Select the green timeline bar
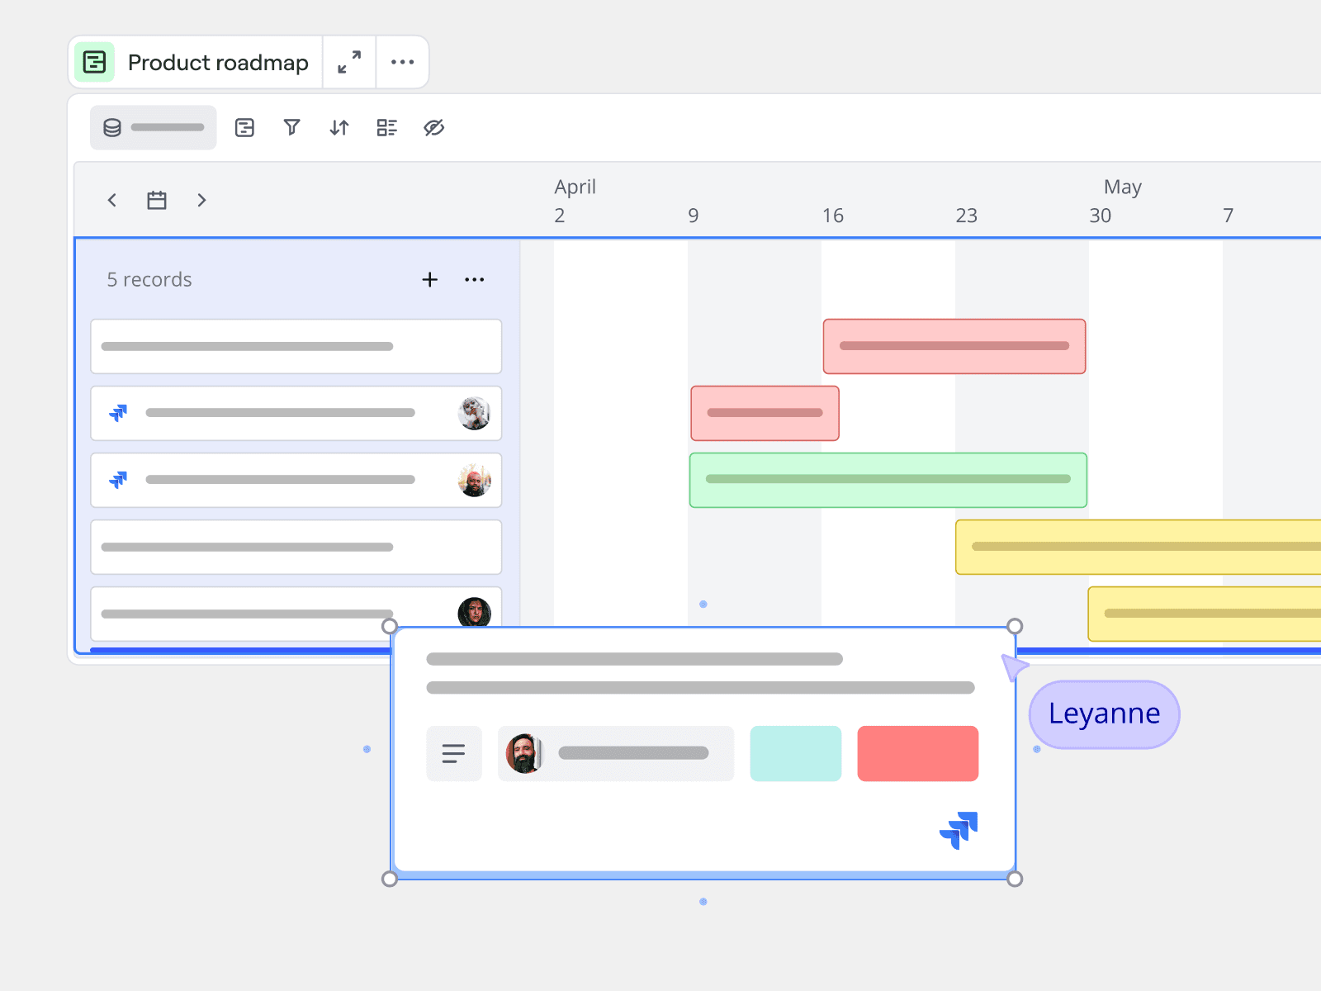Screen dimensions: 1321x991 (888, 480)
